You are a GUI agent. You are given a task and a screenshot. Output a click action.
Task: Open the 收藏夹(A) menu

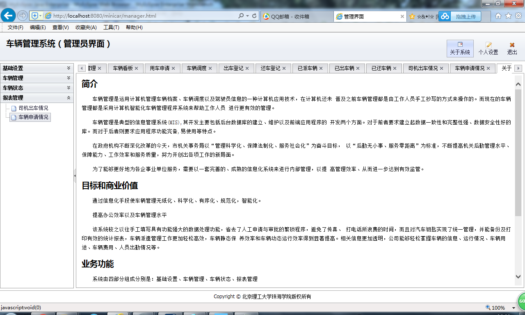click(86, 27)
